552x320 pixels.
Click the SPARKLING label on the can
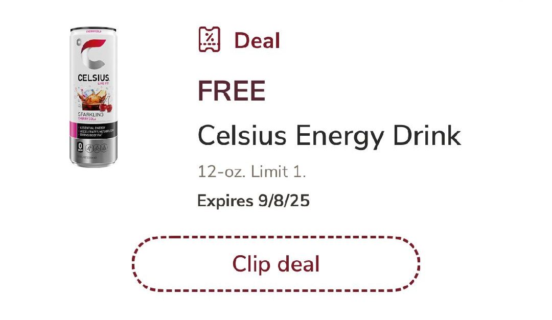coord(90,115)
